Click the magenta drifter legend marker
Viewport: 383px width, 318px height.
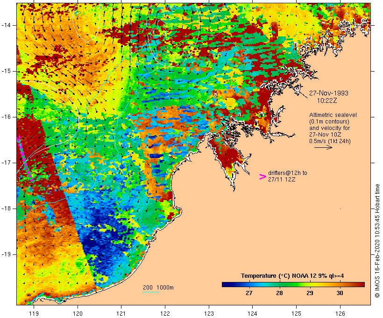262,177
